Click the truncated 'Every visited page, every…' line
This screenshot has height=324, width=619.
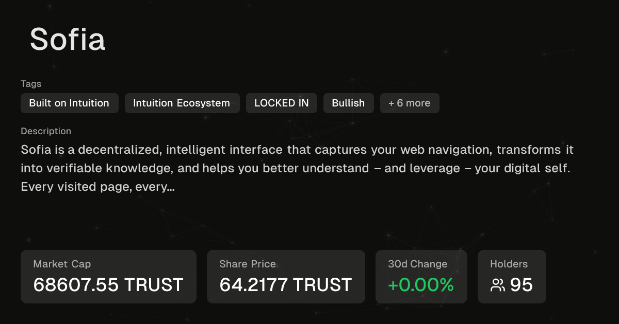tap(97, 187)
